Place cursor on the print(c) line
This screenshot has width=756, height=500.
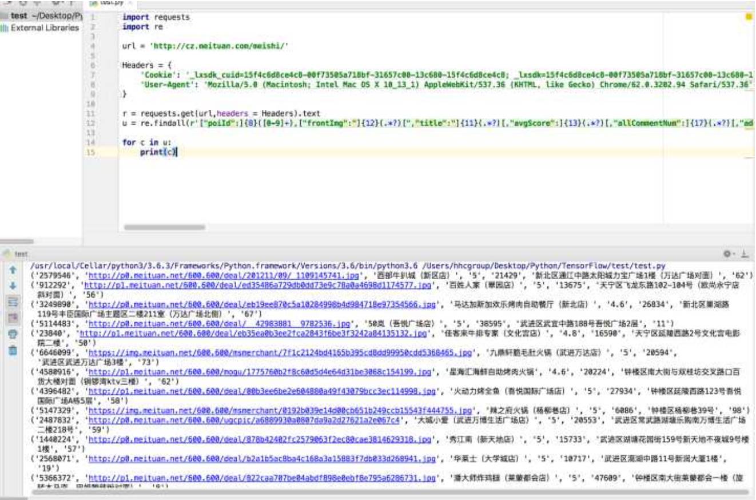(159, 152)
